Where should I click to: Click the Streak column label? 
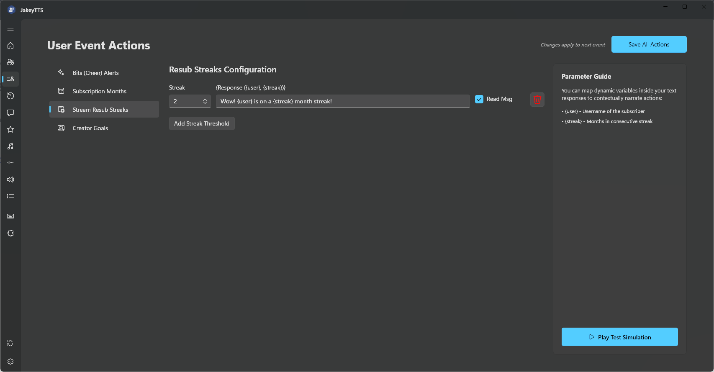(x=177, y=87)
